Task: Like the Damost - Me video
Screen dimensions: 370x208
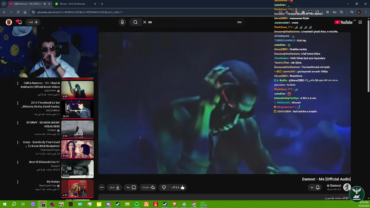Action: (178, 187)
